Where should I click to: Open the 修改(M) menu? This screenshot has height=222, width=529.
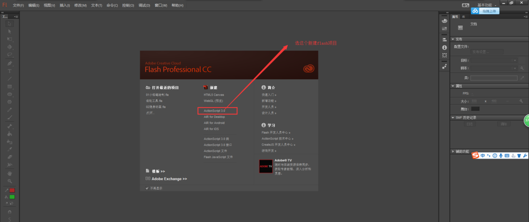80,5
